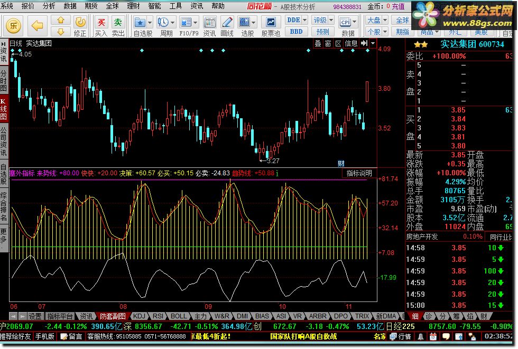Open the 综合排名 sidebar tab
Screen dimensions: 518x349
[x=4, y=206]
